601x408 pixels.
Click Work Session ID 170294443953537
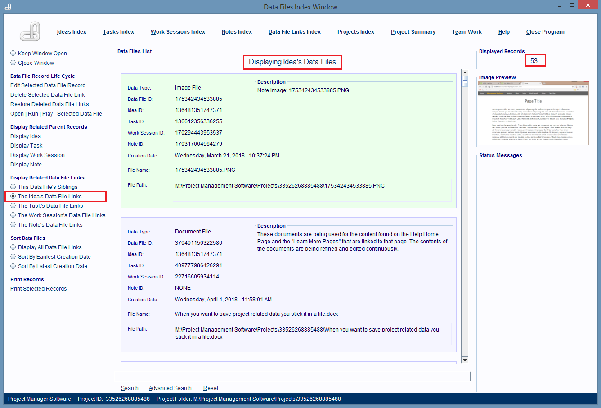pos(198,132)
